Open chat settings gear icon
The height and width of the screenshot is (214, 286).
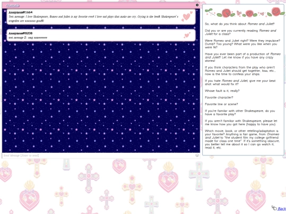(x=197, y=5)
